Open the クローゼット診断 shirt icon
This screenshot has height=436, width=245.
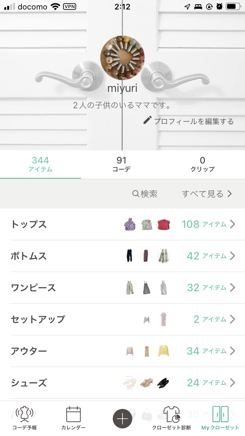[171, 414]
